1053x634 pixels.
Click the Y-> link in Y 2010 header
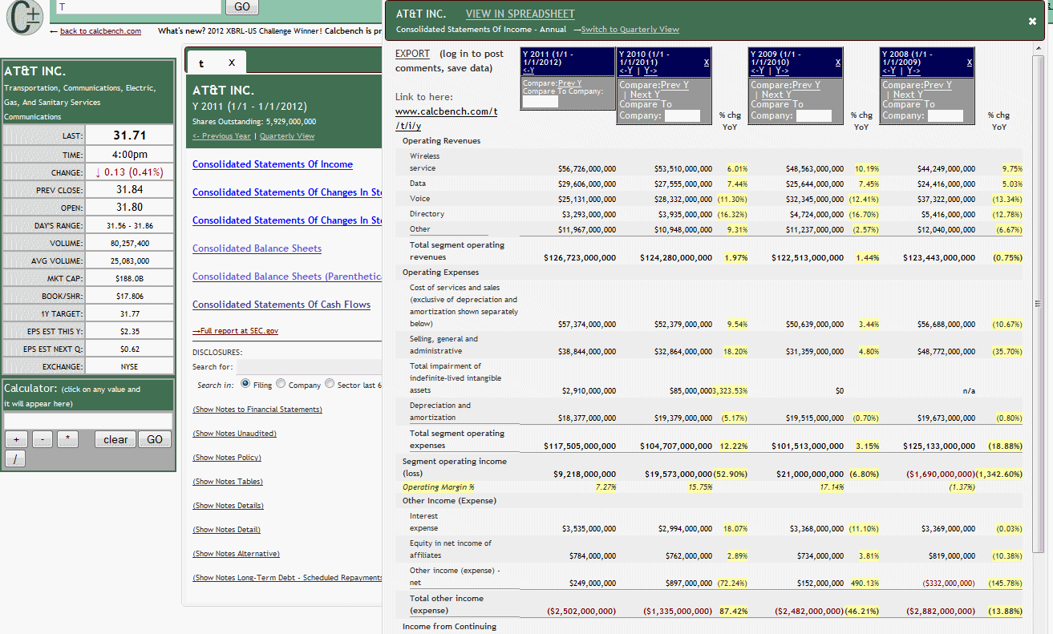[x=651, y=71]
